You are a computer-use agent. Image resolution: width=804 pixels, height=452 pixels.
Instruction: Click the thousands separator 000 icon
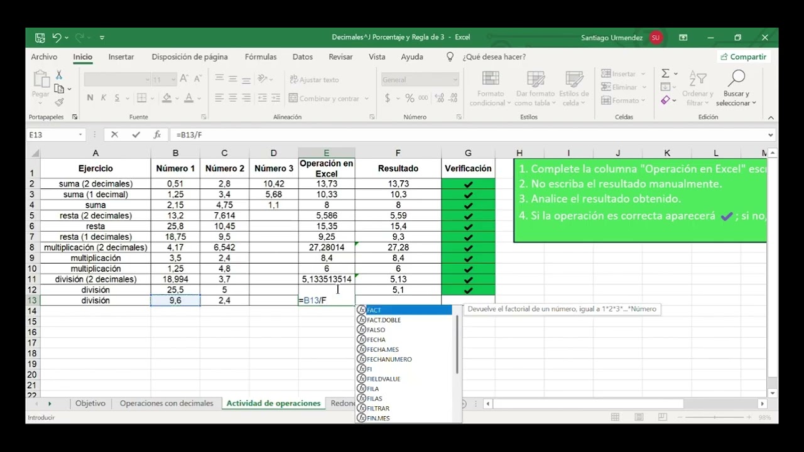click(423, 98)
